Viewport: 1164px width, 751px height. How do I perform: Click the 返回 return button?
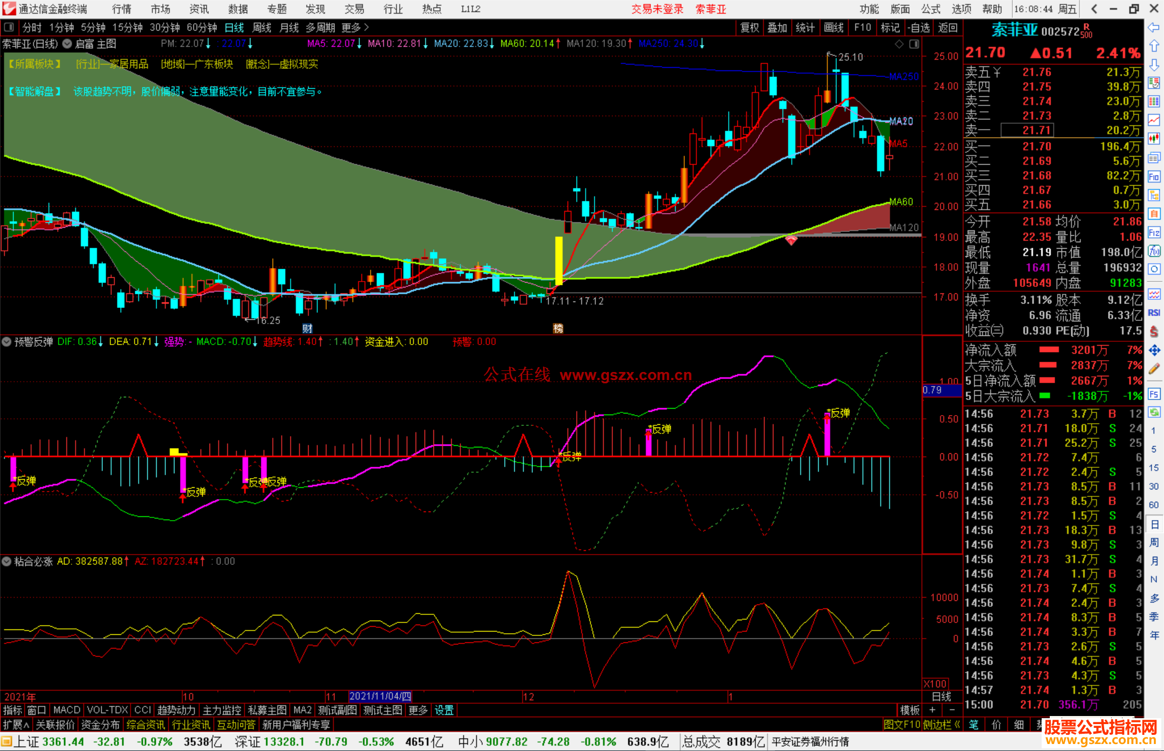pos(947,27)
